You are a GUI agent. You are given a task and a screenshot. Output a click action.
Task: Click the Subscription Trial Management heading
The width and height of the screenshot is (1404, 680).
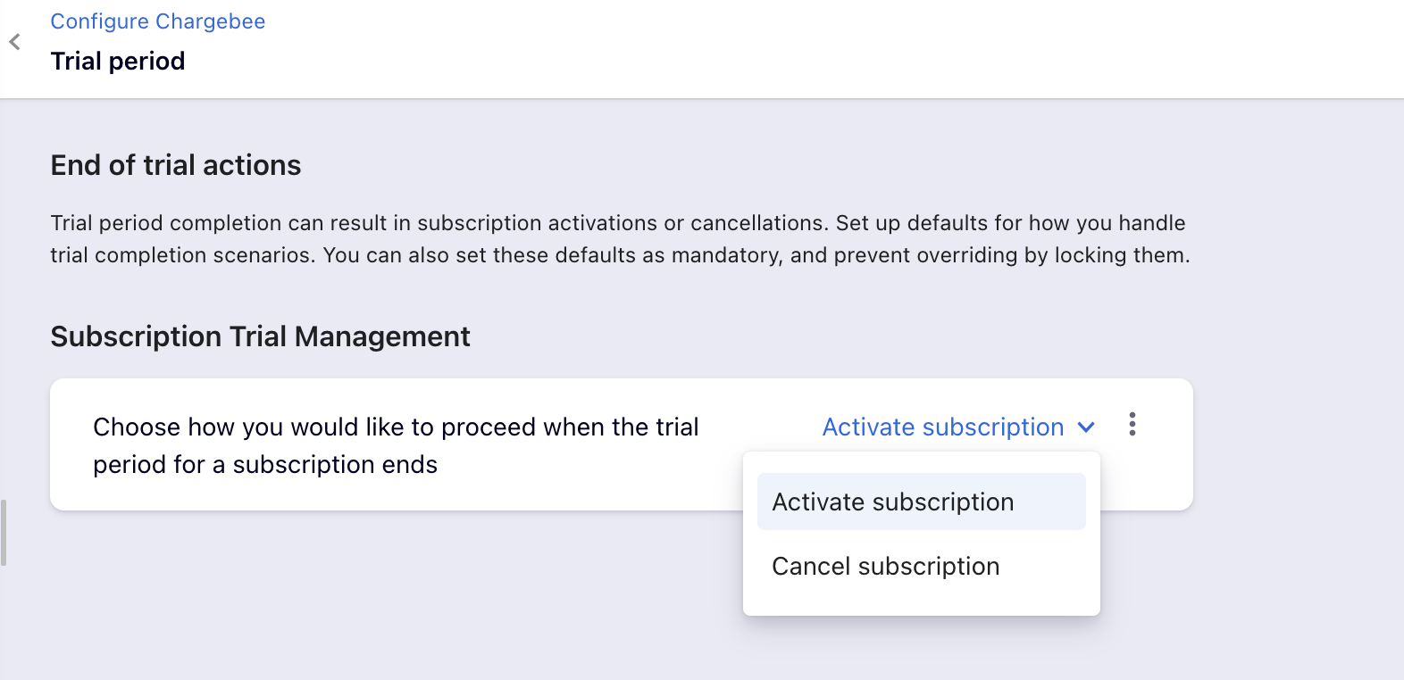(x=260, y=336)
